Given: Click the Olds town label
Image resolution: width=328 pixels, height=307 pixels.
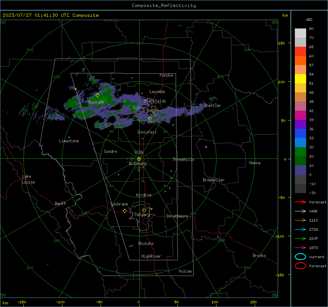Looking at the screenshot, I should click(139, 152).
